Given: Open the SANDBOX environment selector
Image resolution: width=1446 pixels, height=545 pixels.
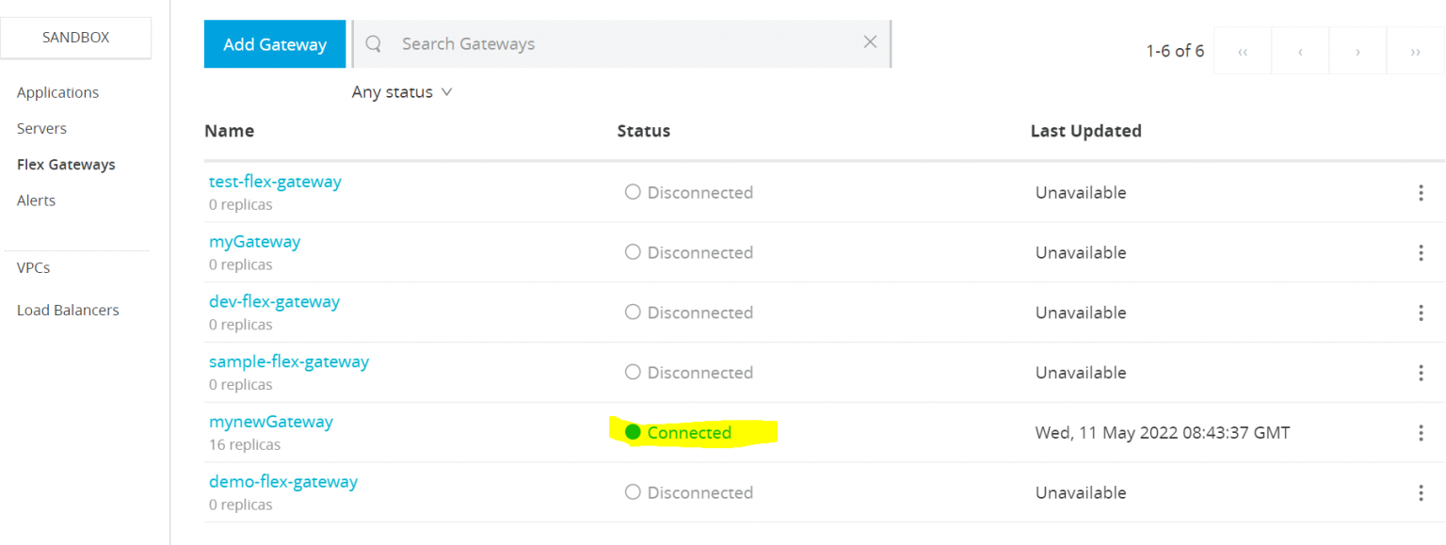Looking at the screenshot, I should click(75, 38).
